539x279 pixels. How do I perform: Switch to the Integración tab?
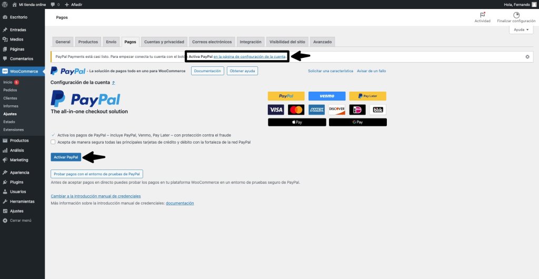coord(251,42)
